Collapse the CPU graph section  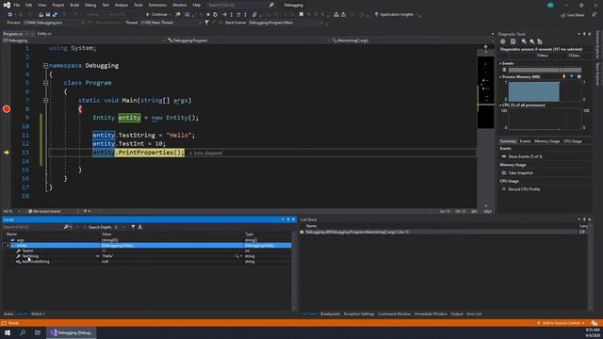[500, 105]
